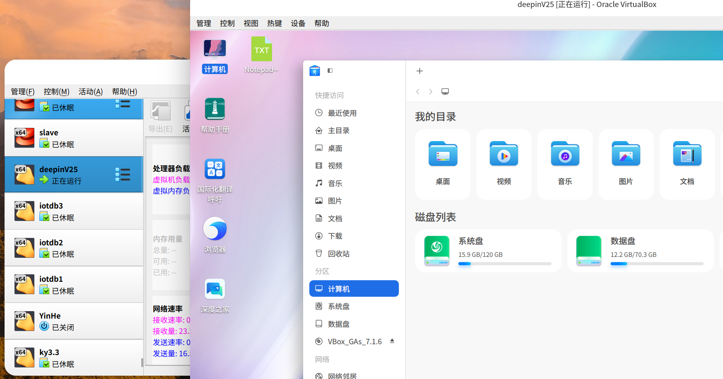
Task: Open 管理(F) menu in VirtualBox Manager
Action: point(23,92)
